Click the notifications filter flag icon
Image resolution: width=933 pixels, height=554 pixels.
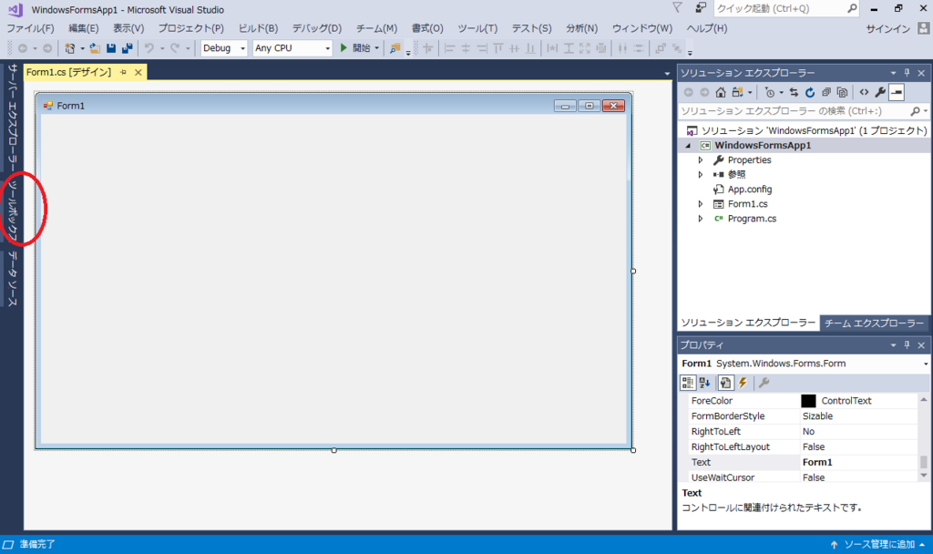pyautogui.click(x=677, y=7)
